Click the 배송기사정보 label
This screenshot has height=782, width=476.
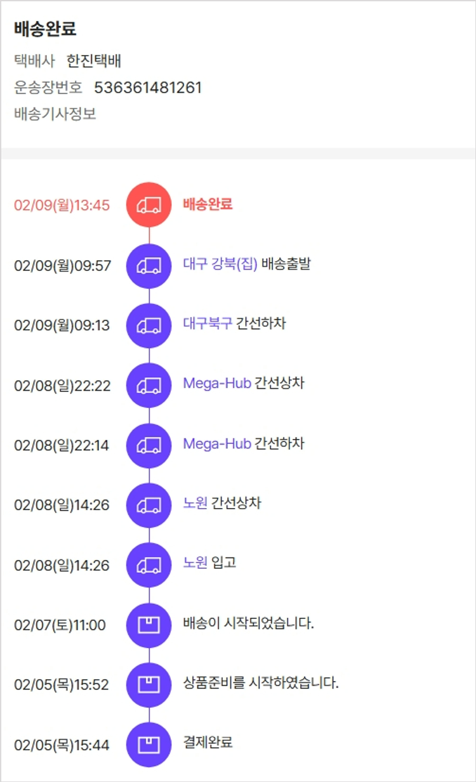point(55,115)
